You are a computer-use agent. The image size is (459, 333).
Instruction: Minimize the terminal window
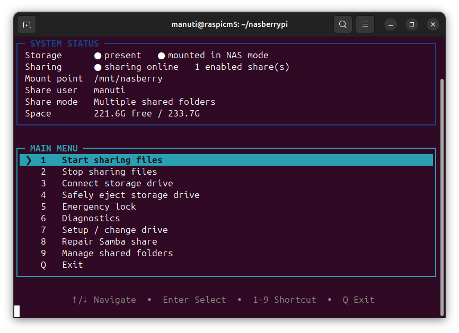coord(391,24)
